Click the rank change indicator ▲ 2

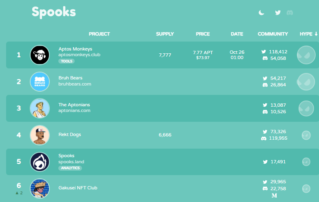19,193
